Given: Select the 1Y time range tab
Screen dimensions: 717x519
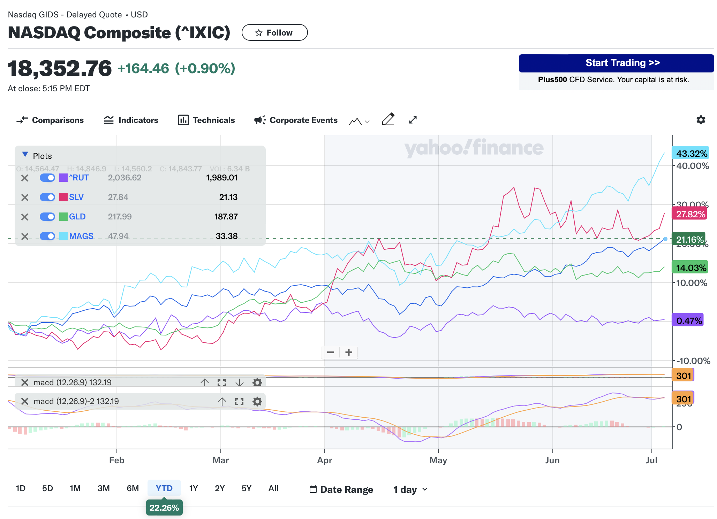Looking at the screenshot, I should pyautogui.click(x=194, y=488).
